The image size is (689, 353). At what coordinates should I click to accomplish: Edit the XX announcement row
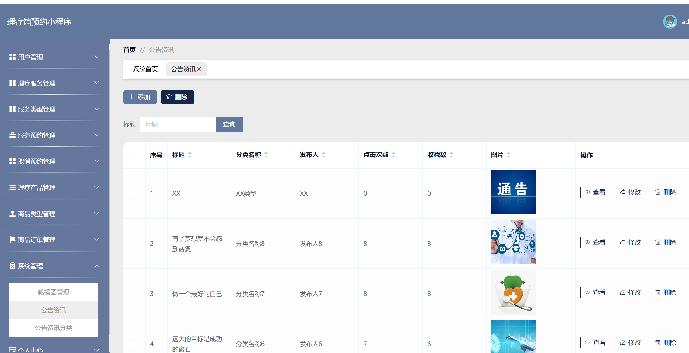pyautogui.click(x=631, y=192)
